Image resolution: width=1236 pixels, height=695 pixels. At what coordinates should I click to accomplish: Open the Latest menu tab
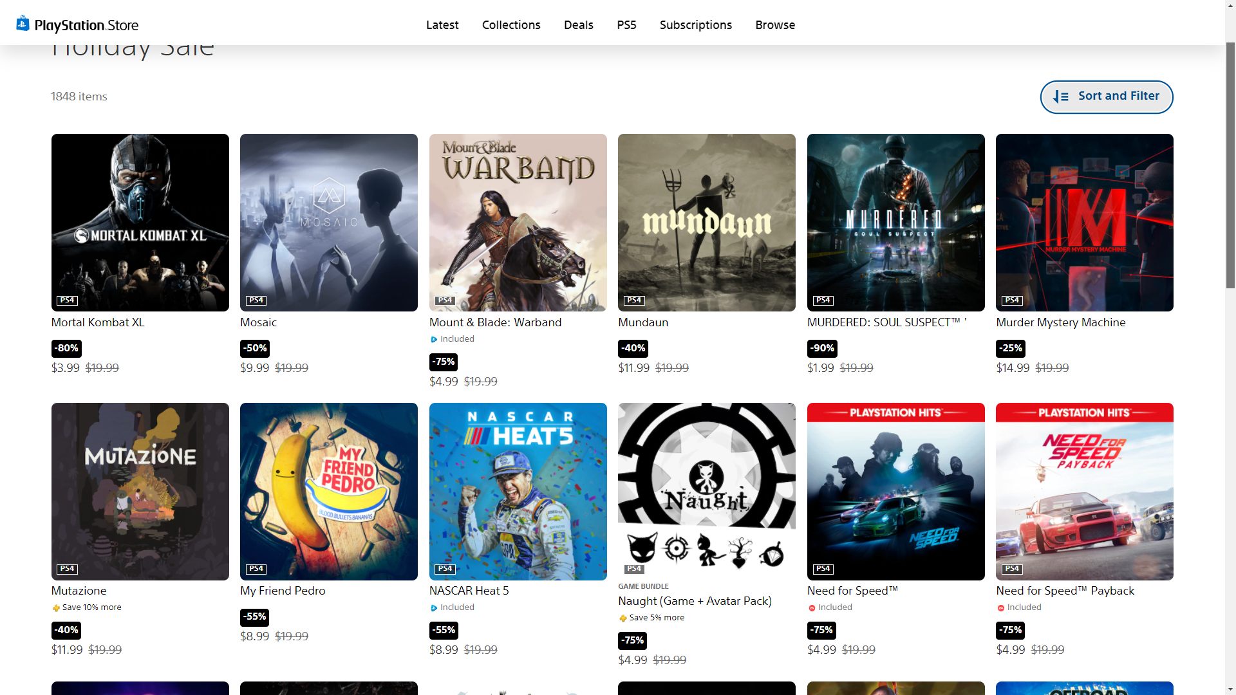(x=442, y=24)
